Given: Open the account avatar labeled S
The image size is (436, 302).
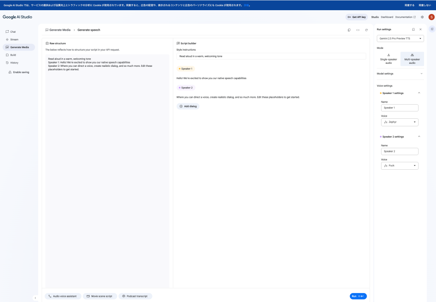Looking at the screenshot, I should coord(431,17).
